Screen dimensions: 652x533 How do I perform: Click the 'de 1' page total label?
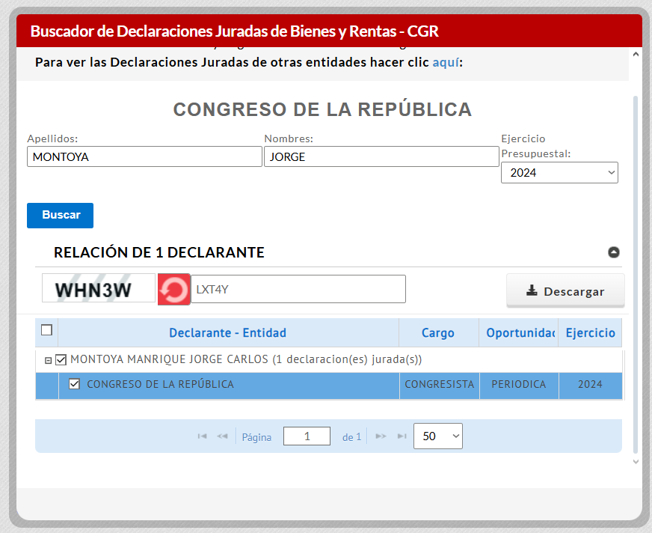point(351,437)
